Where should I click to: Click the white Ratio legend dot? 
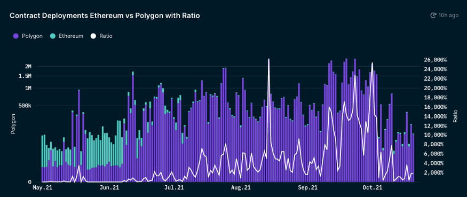(x=94, y=36)
